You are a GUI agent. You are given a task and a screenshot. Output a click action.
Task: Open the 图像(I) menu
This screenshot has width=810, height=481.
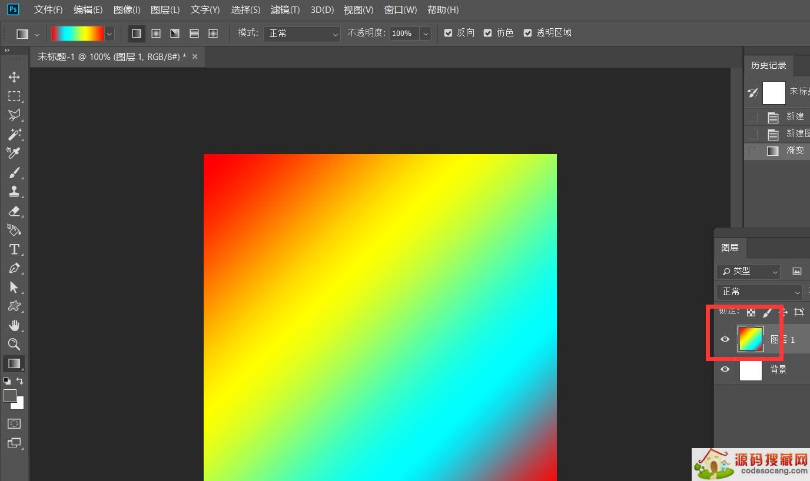[127, 10]
